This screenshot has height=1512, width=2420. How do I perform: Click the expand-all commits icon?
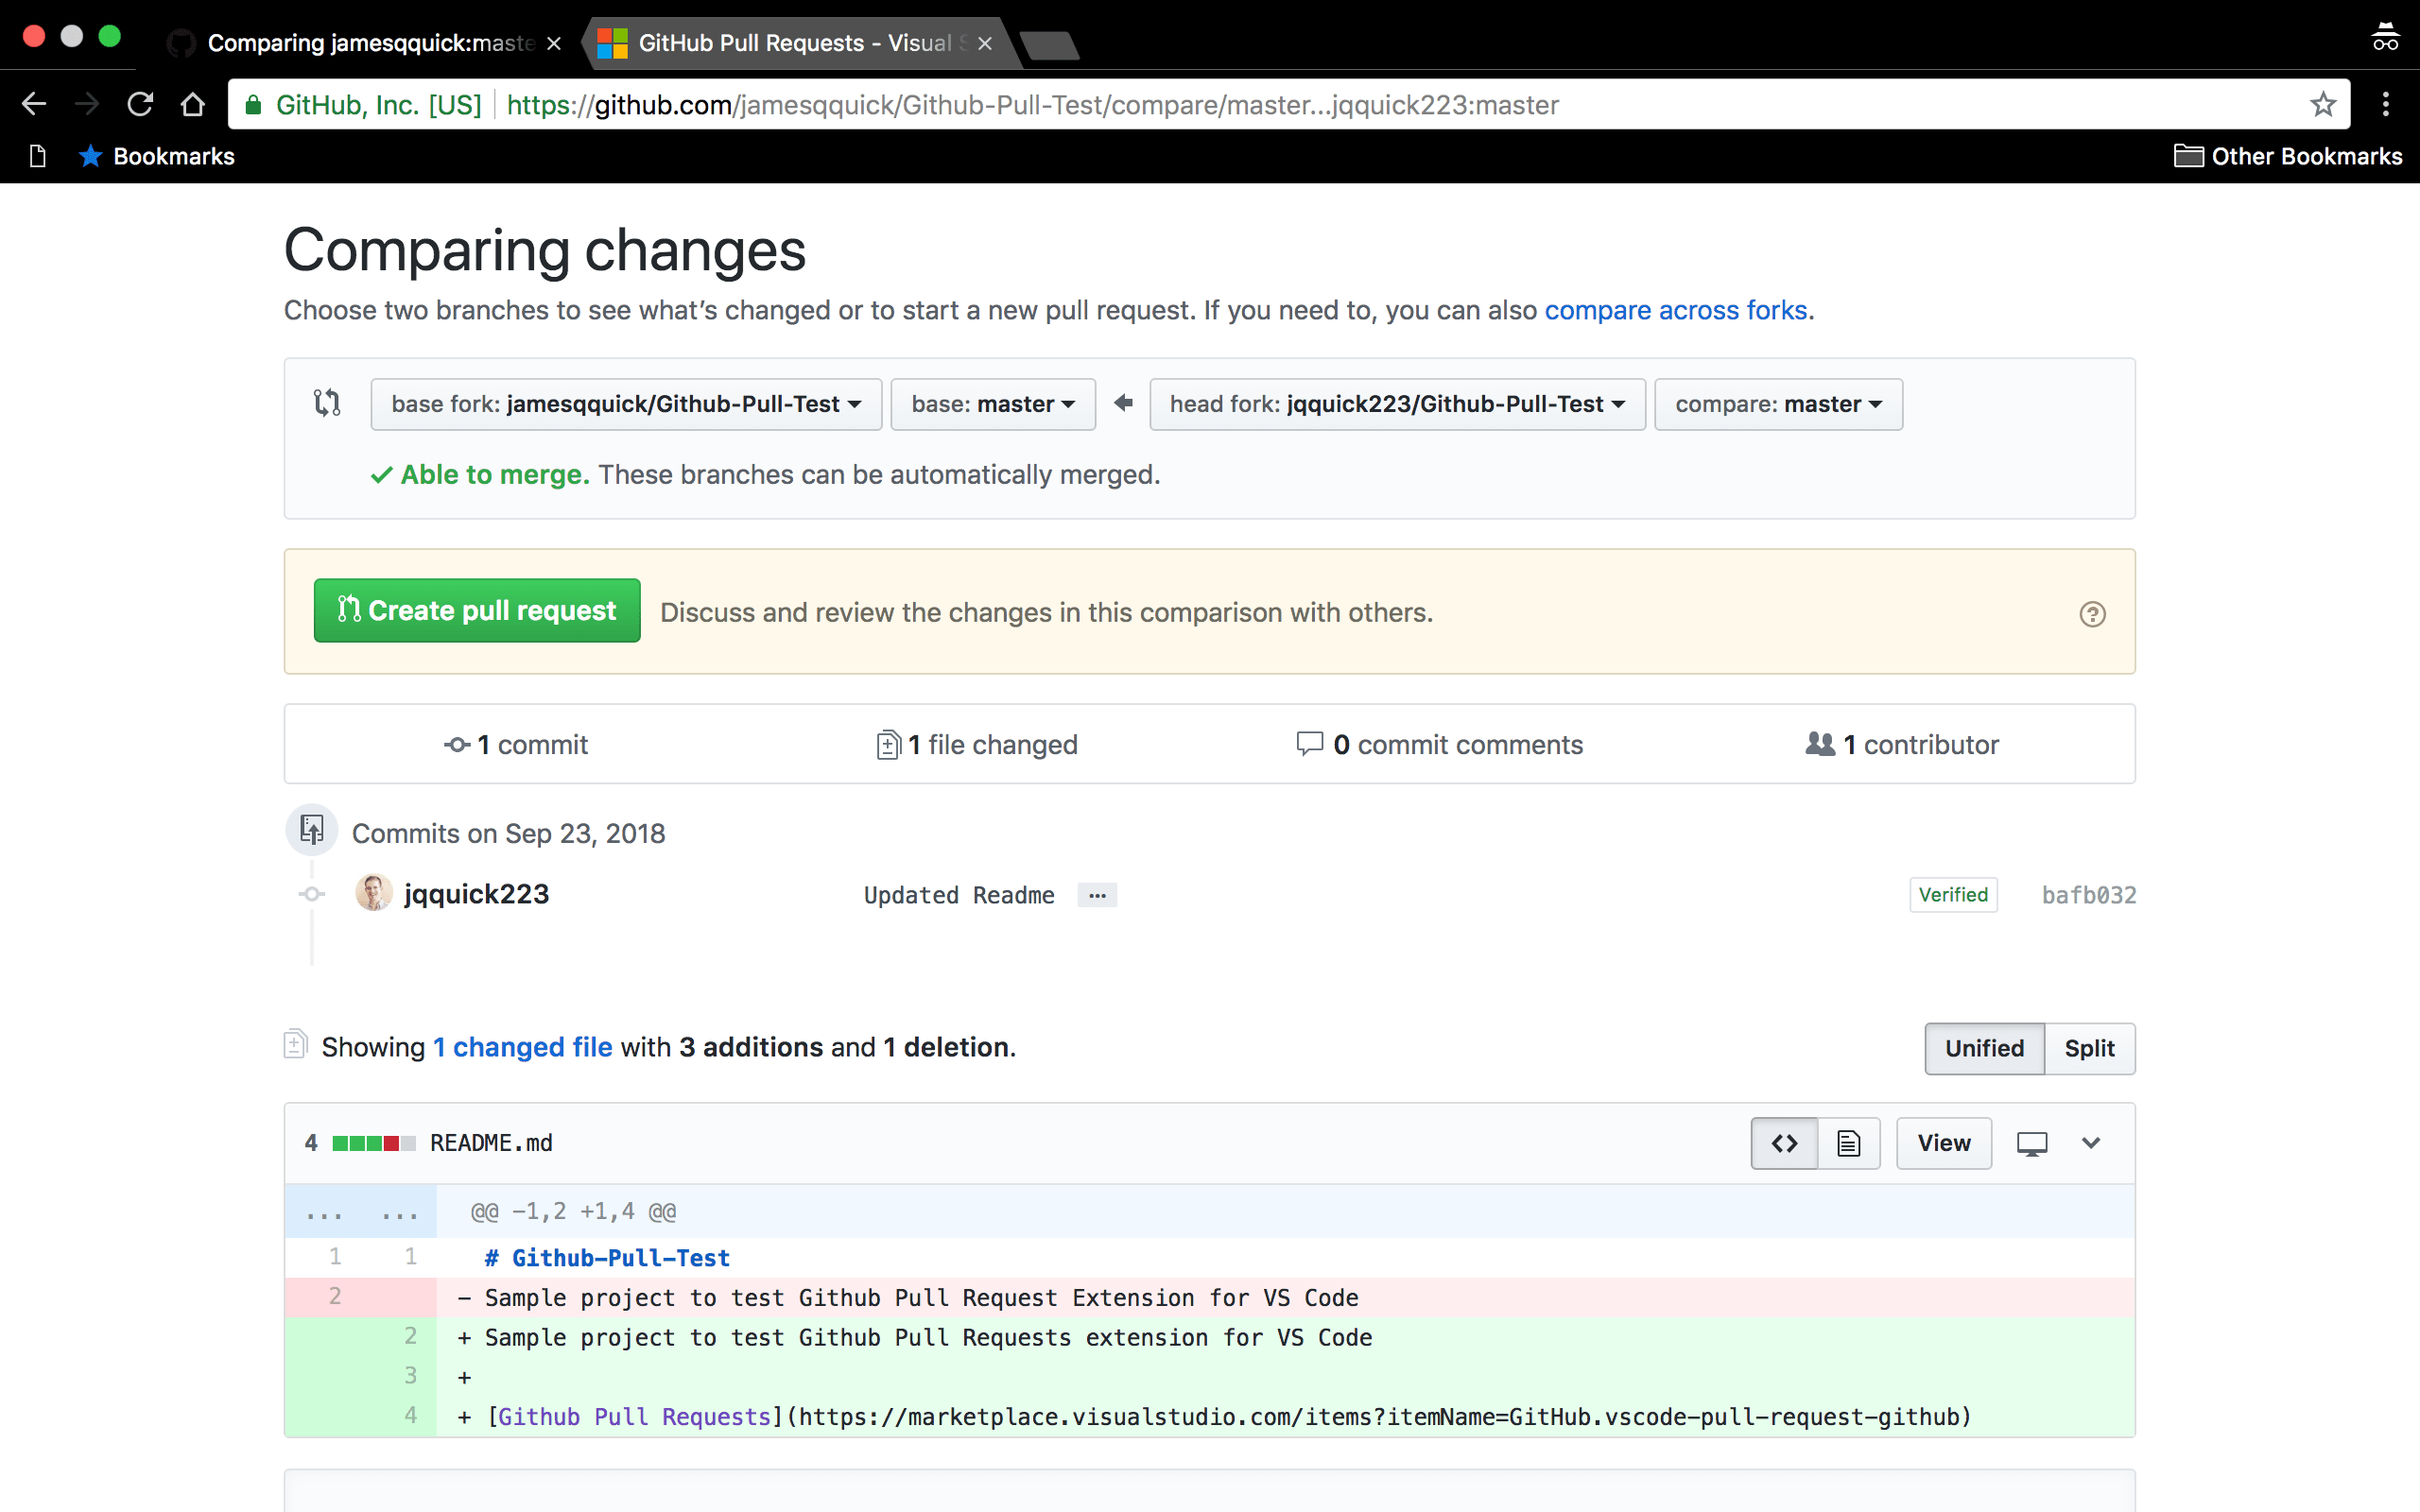(311, 829)
